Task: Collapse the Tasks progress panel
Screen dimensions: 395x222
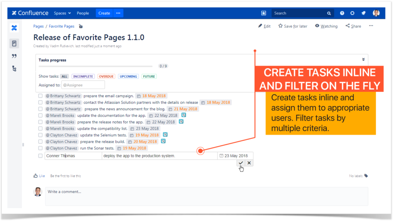Action: click(x=363, y=59)
